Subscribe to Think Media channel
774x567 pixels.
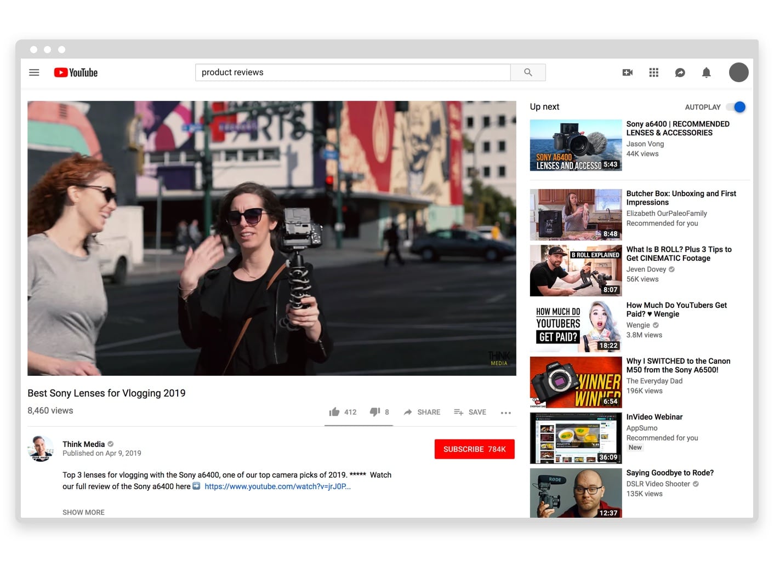[474, 449]
